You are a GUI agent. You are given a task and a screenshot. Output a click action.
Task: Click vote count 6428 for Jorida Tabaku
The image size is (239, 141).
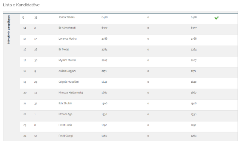[x=105, y=17]
